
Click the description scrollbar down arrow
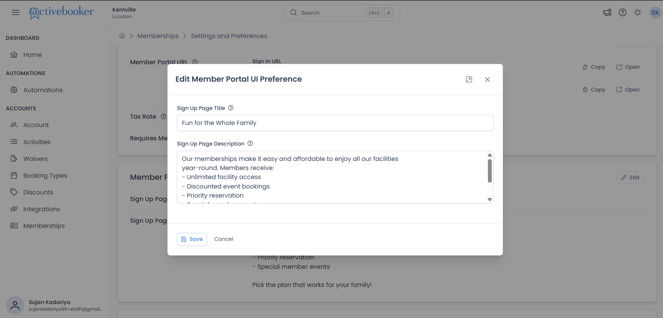[490, 200]
